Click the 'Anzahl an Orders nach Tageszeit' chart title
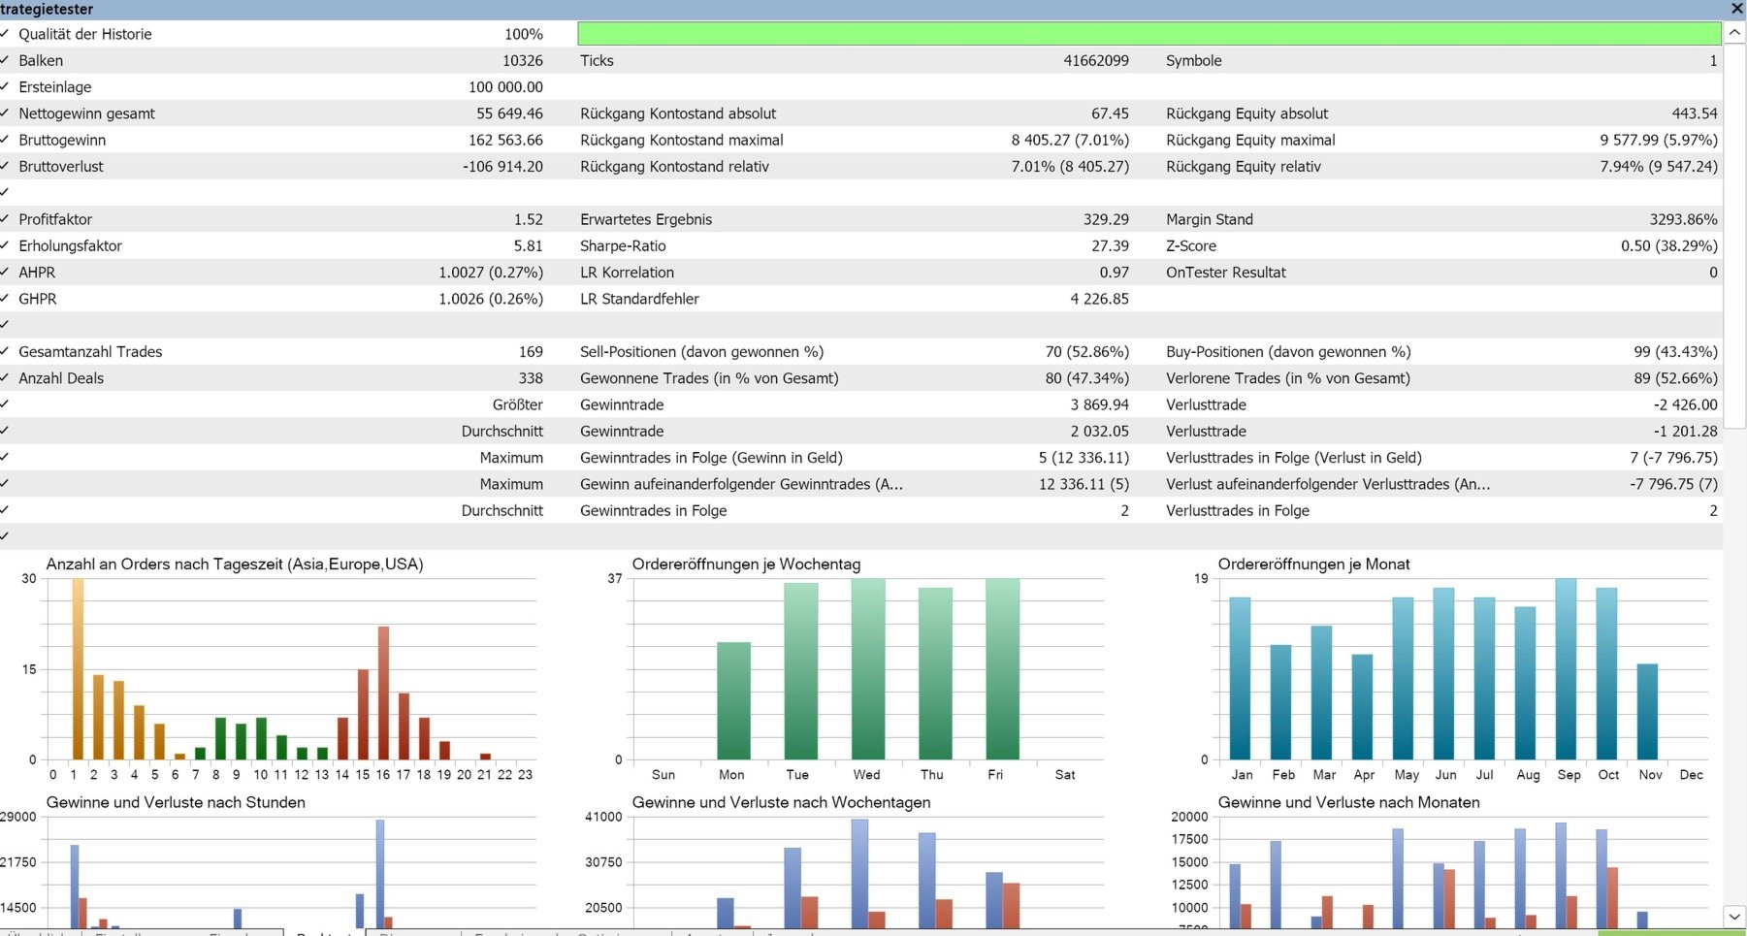Screen dimensions: 1747x936 click(235, 565)
